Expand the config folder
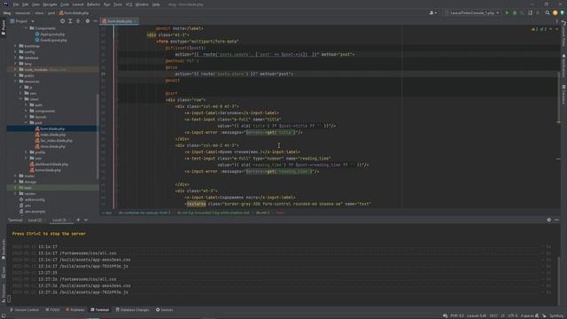 (x=15, y=51)
